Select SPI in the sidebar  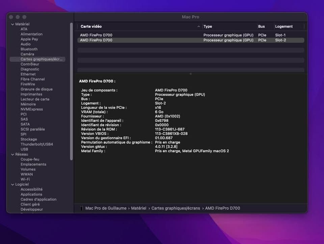[x=24, y=134]
